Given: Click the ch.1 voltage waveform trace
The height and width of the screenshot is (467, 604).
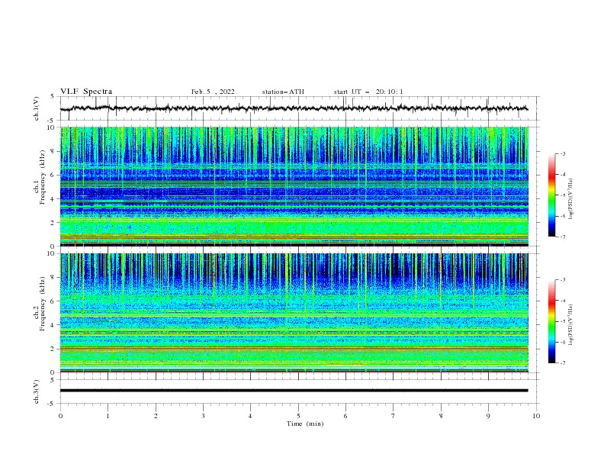Looking at the screenshot, I should [294, 108].
